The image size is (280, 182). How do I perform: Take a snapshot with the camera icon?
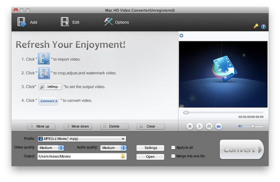209,126
